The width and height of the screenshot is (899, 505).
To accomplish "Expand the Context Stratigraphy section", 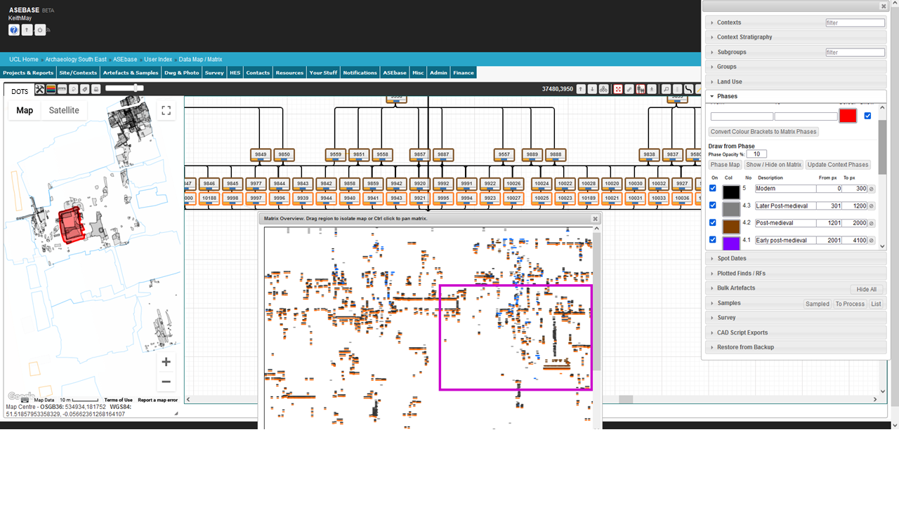I will click(796, 37).
